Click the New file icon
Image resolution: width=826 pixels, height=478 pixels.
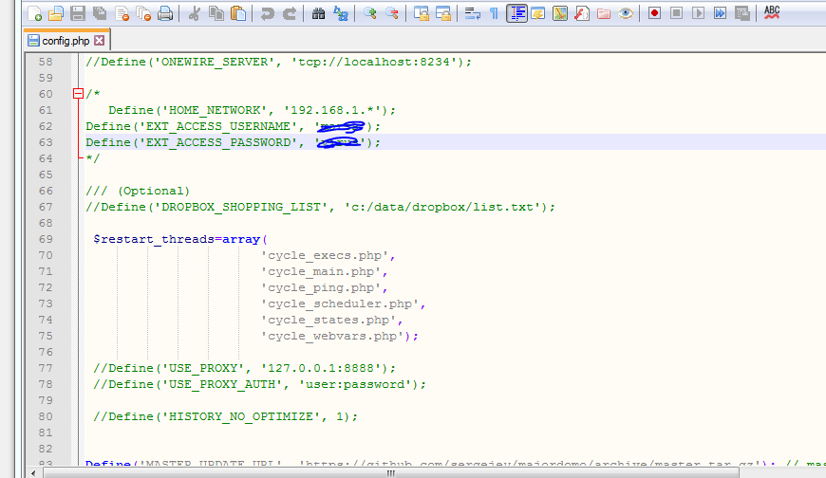click(x=34, y=13)
